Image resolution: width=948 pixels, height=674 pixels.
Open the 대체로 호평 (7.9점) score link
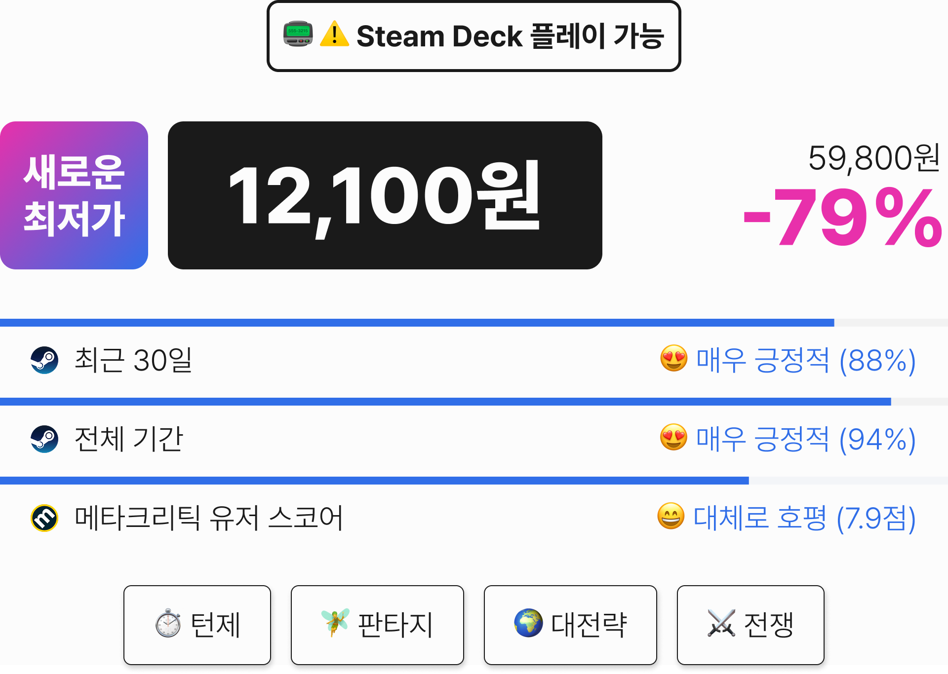click(804, 519)
